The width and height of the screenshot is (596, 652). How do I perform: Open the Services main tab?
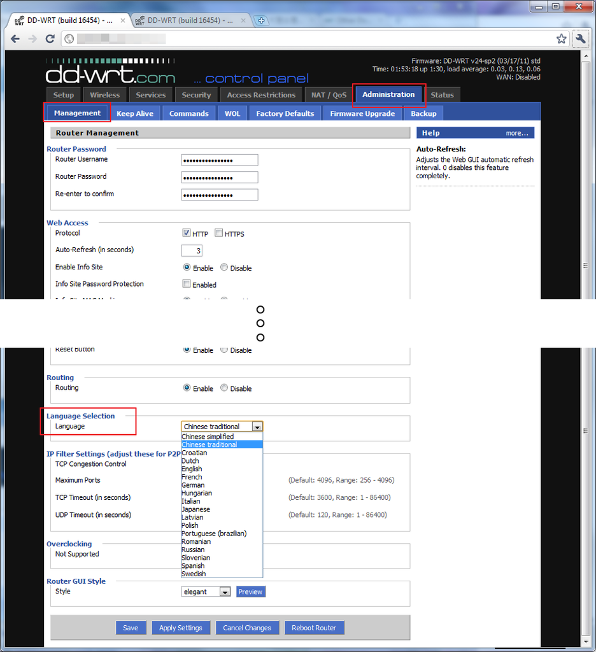click(150, 95)
